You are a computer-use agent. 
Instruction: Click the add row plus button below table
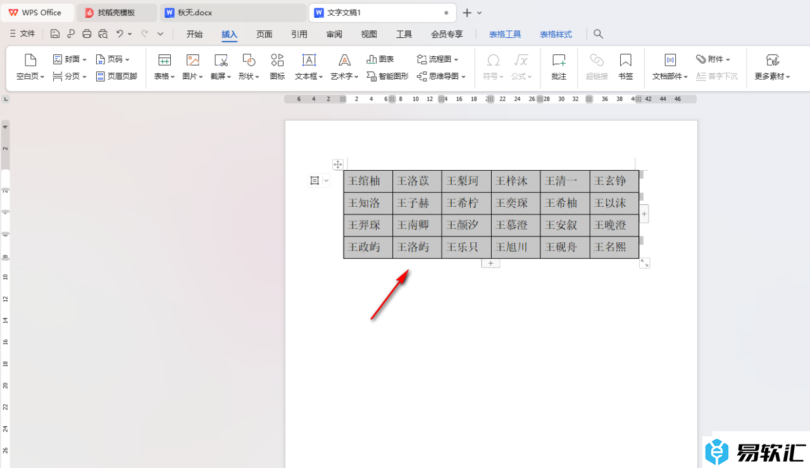tap(490, 263)
